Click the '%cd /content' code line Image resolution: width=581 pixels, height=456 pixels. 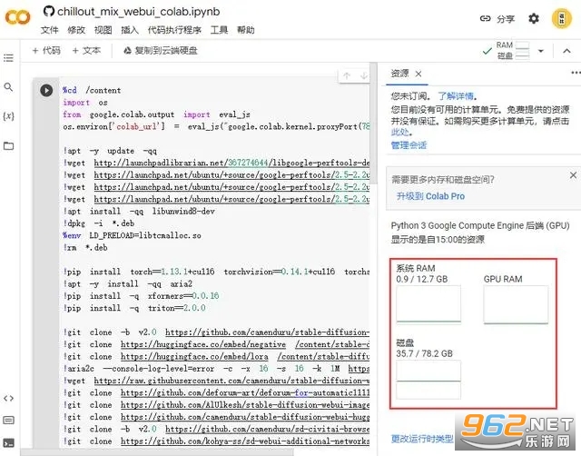(x=92, y=90)
